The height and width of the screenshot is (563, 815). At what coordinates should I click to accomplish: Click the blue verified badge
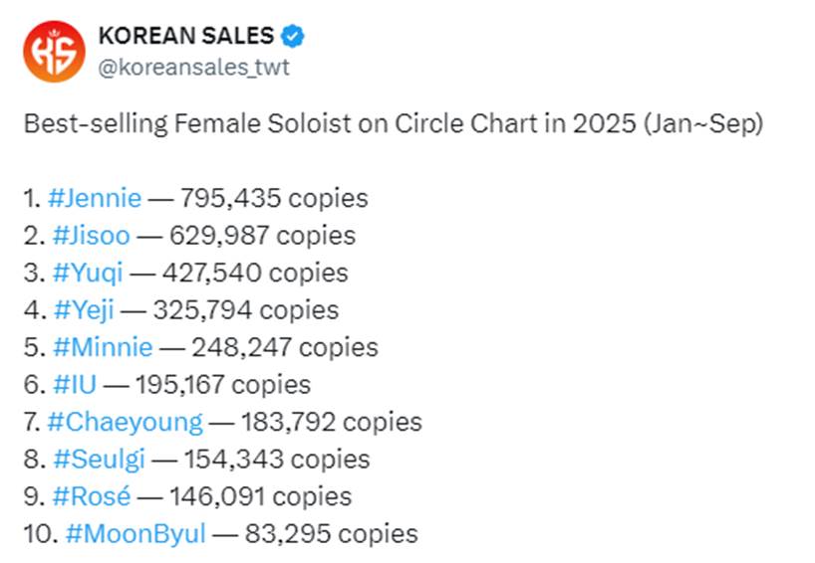pyautogui.click(x=293, y=37)
